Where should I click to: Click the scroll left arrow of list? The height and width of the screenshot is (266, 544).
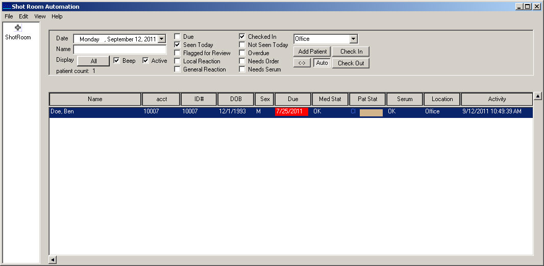pyautogui.click(x=53, y=260)
